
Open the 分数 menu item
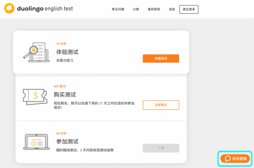(136, 9)
